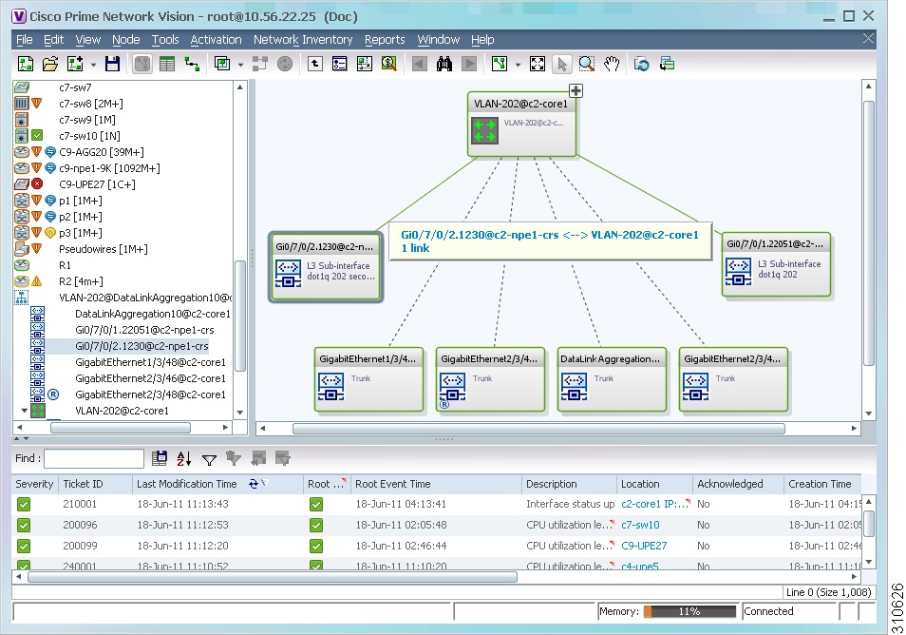Screen dimensions: 906x635
Task: Open the Node menu
Action: pos(126,39)
